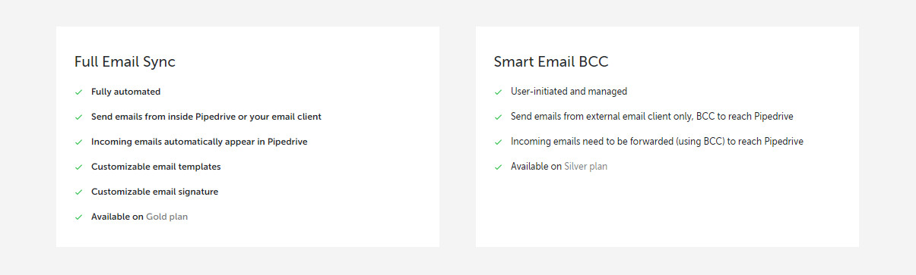The width and height of the screenshot is (916, 275).
Task: Click the 'Customizable email templates' text
Action: (x=156, y=167)
